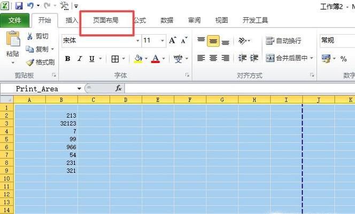Open the 宋体 font name dropdown
Image resolution: width=355 pixels, height=214 pixels.
point(137,41)
